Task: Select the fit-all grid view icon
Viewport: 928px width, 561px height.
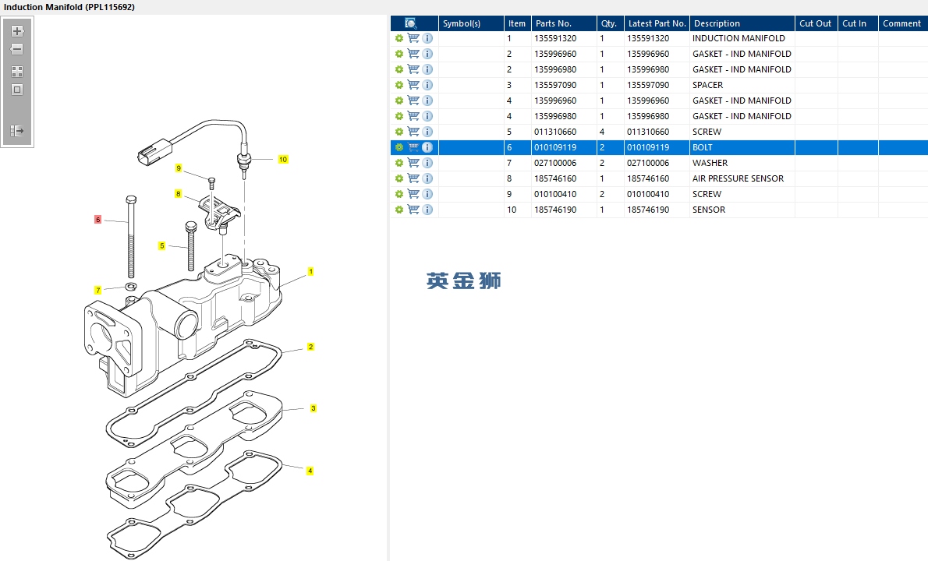Action: coord(17,72)
